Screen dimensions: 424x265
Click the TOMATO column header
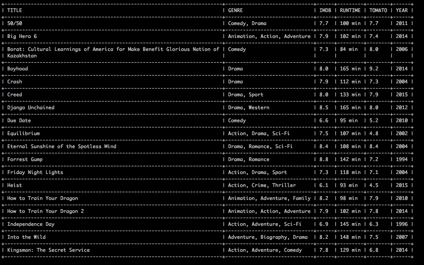[x=378, y=10]
